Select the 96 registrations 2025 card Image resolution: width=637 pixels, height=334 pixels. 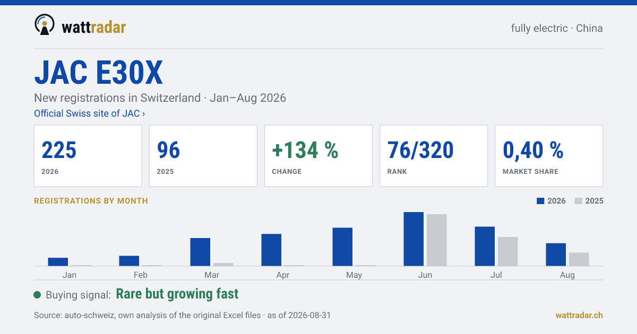tap(203, 156)
